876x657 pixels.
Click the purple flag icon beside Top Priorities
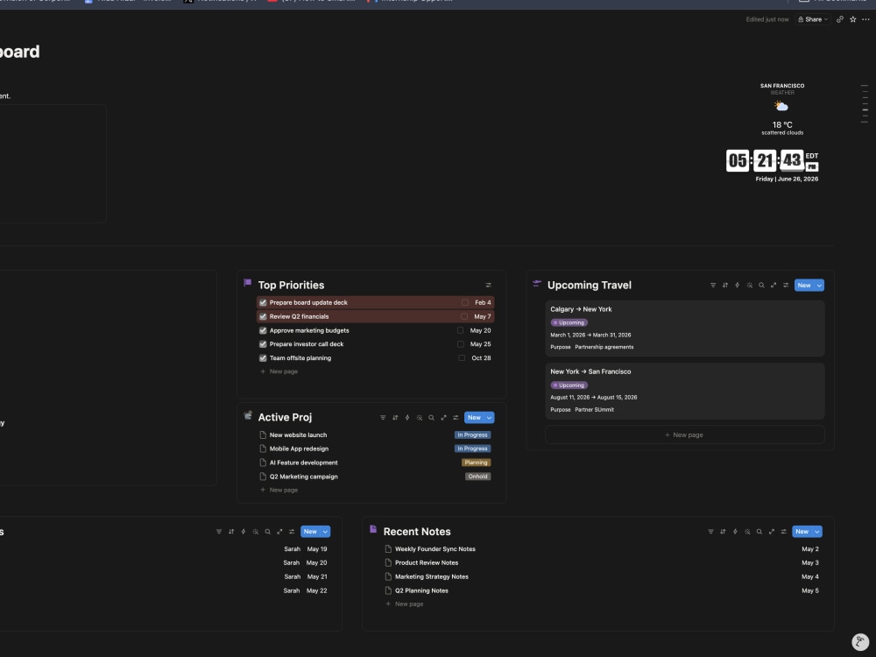pyautogui.click(x=248, y=283)
